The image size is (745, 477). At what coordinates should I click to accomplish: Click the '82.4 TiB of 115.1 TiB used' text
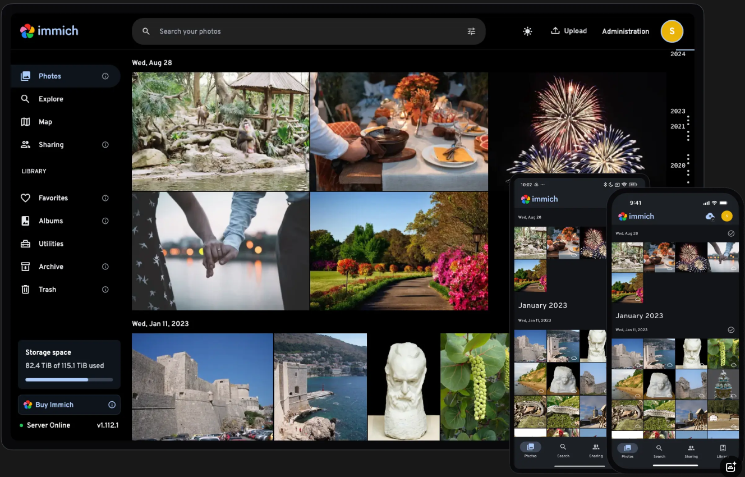coord(65,366)
